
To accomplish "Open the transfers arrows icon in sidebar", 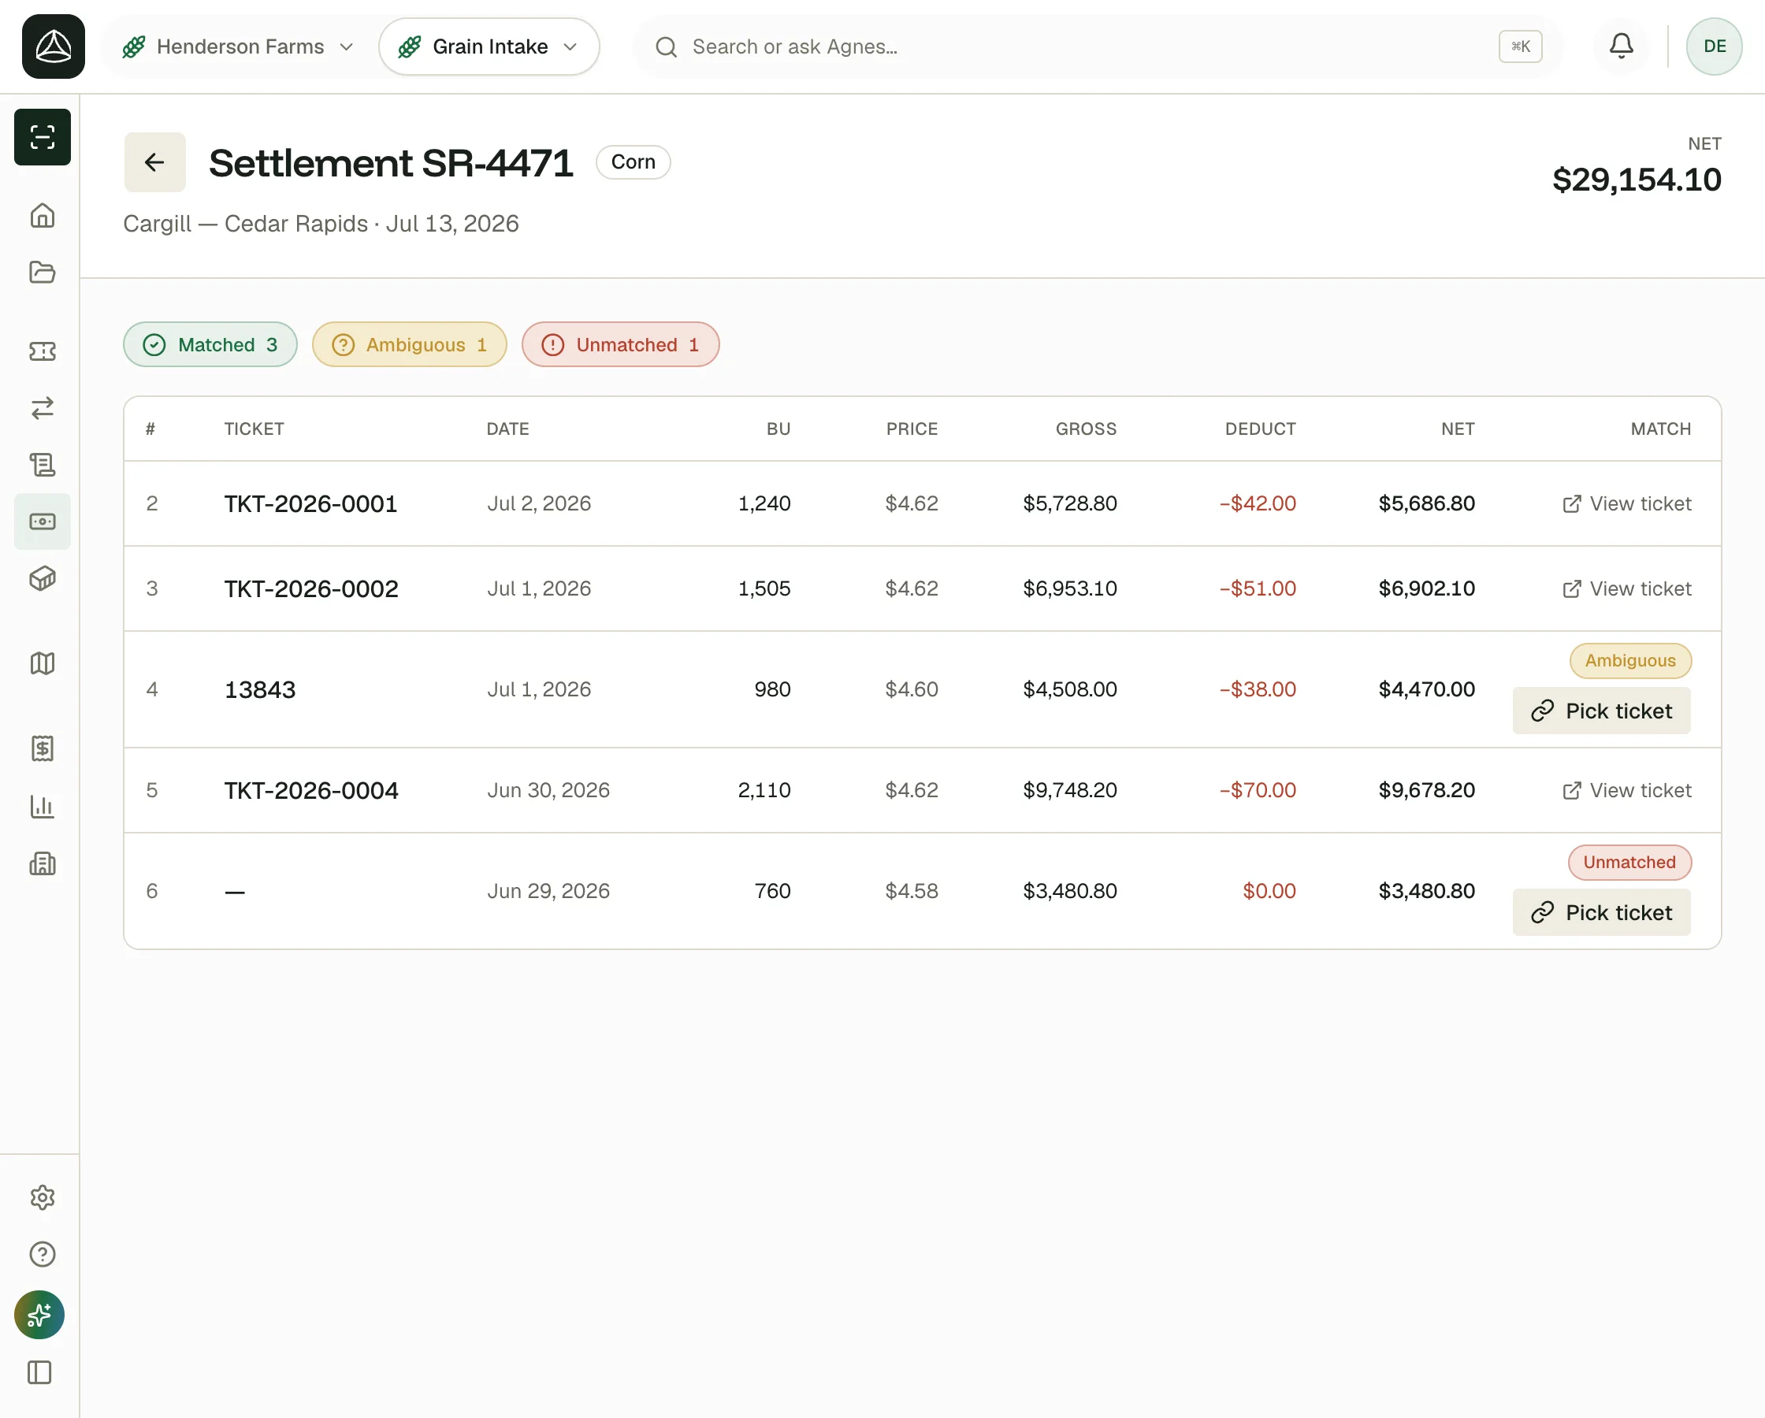I will click(43, 408).
